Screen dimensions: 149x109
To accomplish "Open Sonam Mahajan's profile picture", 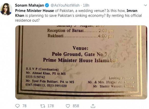I will 6,9.
